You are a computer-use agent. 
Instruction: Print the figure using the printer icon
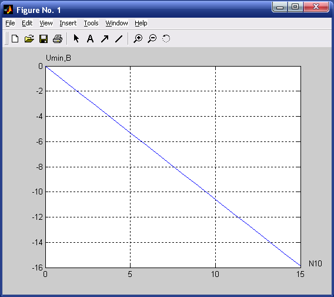coord(58,39)
